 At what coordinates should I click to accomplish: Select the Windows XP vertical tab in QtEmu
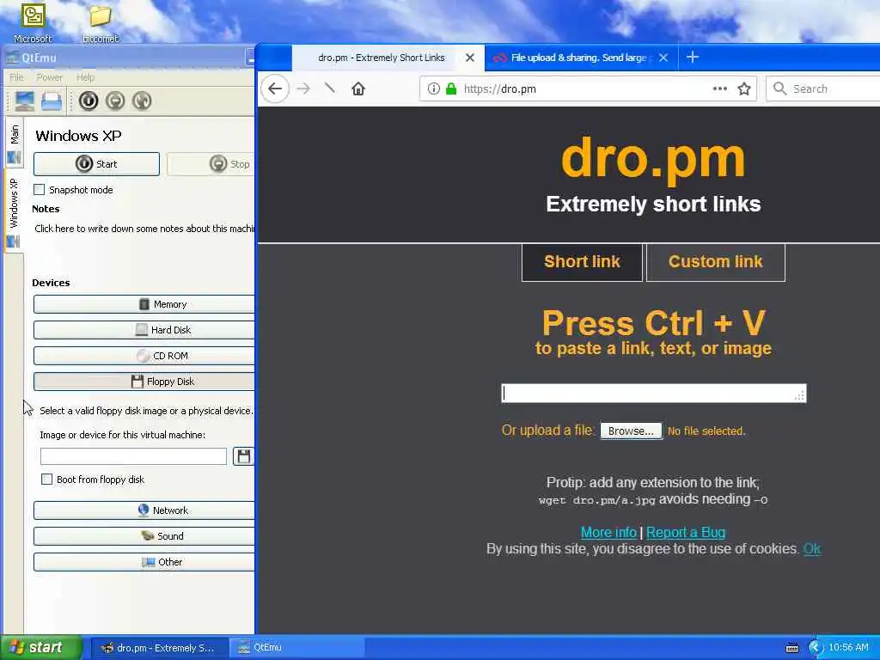click(x=14, y=211)
